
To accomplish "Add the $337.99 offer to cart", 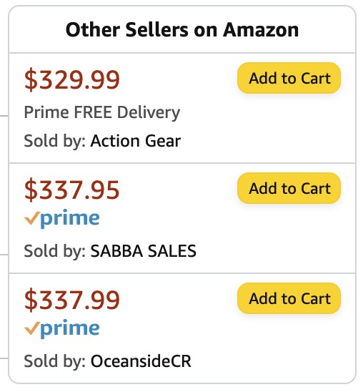I will (289, 298).
